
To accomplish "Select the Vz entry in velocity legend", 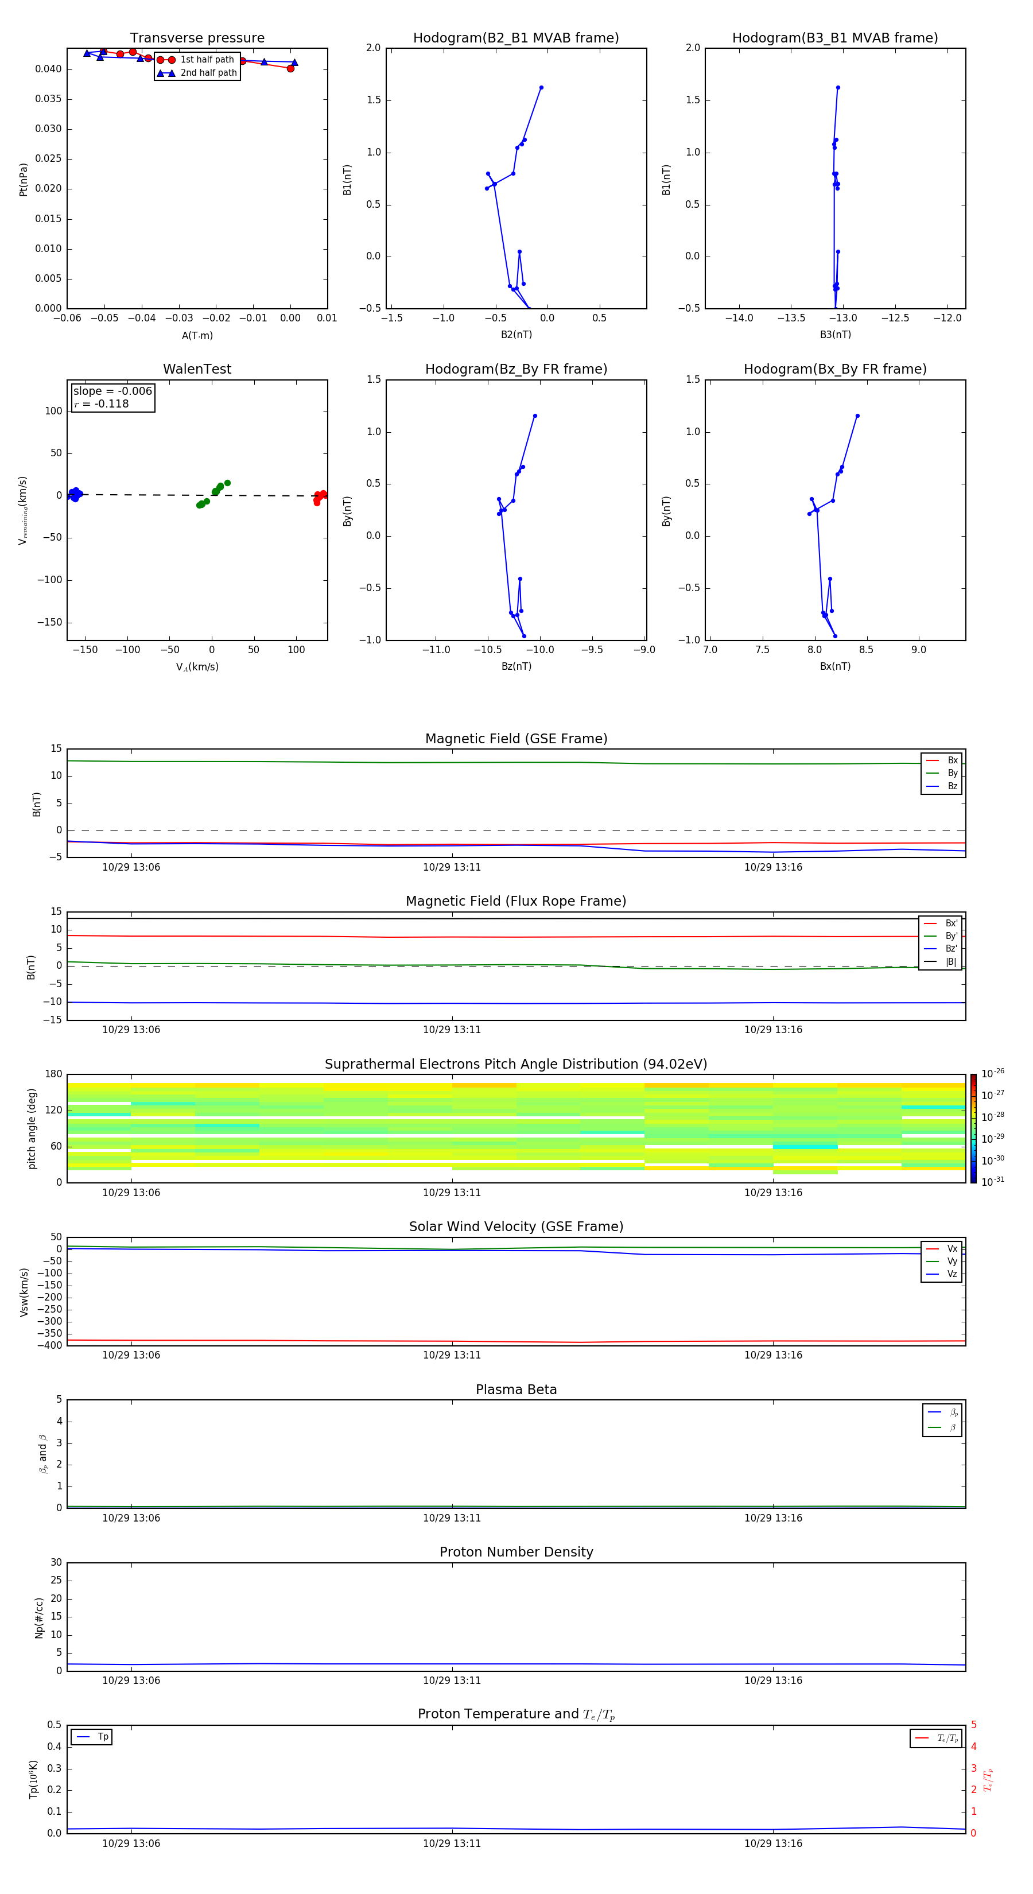I will click(942, 1274).
